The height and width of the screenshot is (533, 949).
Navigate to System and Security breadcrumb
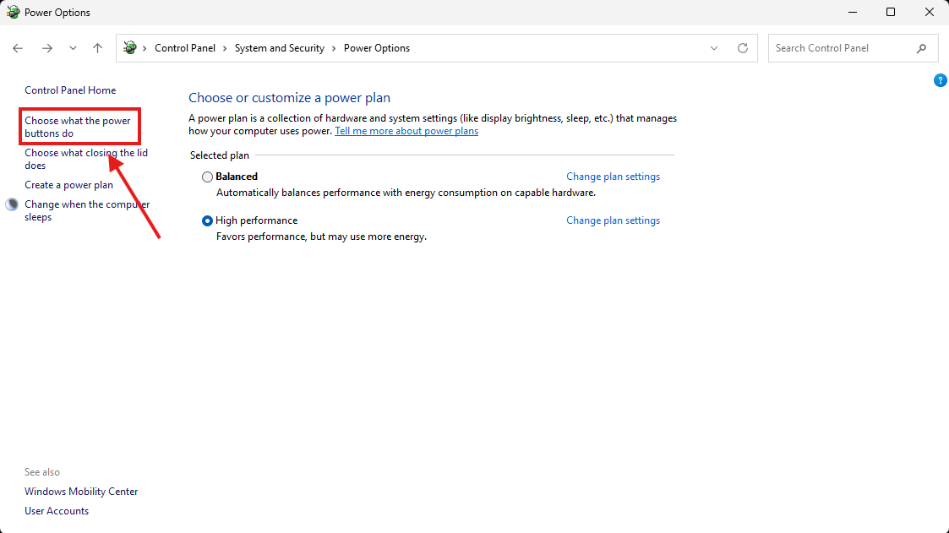tap(279, 48)
